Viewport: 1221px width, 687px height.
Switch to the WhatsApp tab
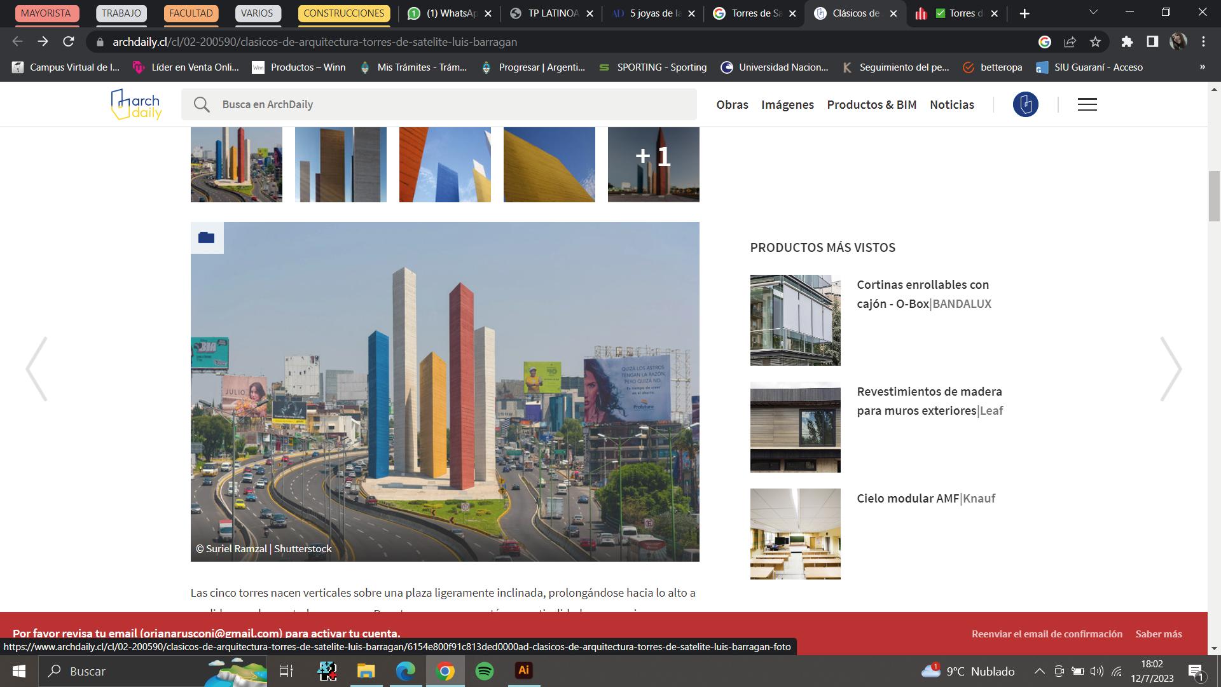pyautogui.click(x=450, y=13)
